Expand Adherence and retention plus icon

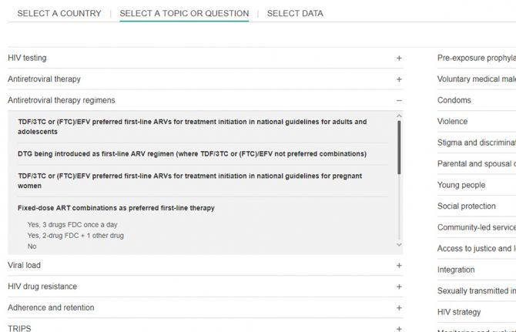(x=399, y=308)
